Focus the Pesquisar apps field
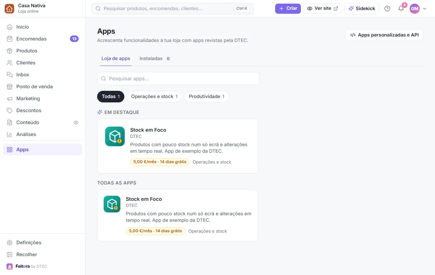The height and width of the screenshot is (275, 435). click(178, 79)
